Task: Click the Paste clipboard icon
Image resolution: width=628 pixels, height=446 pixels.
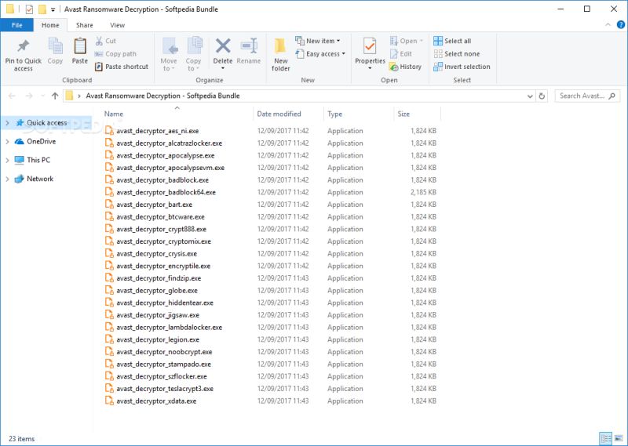Action: point(80,46)
